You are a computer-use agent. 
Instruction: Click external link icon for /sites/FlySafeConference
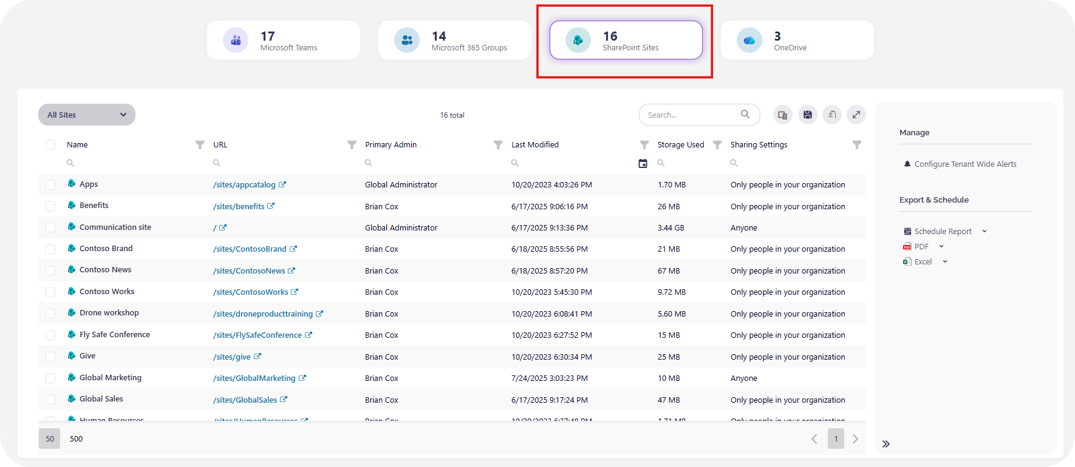click(x=309, y=335)
